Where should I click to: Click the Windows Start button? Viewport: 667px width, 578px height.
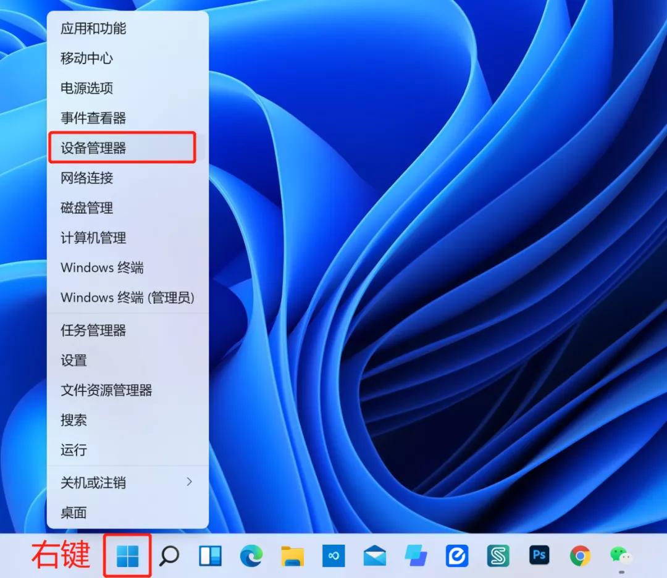tap(127, 556)
